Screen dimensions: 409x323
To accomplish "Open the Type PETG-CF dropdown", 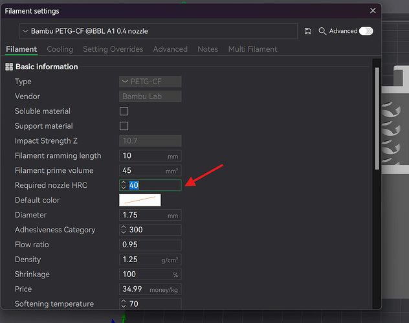I will coord(150,82).
